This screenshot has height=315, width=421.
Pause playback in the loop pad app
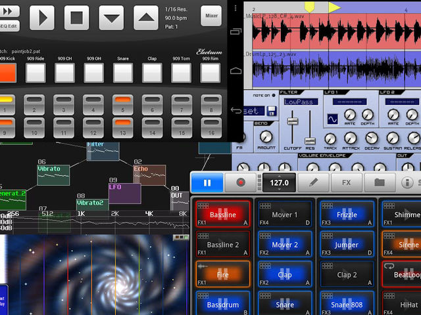coord(207,182)
